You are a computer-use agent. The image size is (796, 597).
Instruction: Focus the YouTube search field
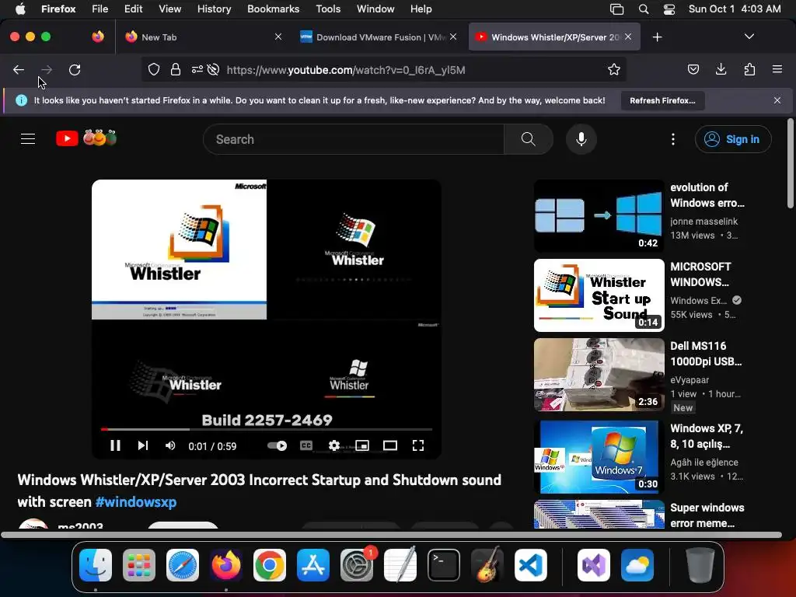tap(354, 139)
